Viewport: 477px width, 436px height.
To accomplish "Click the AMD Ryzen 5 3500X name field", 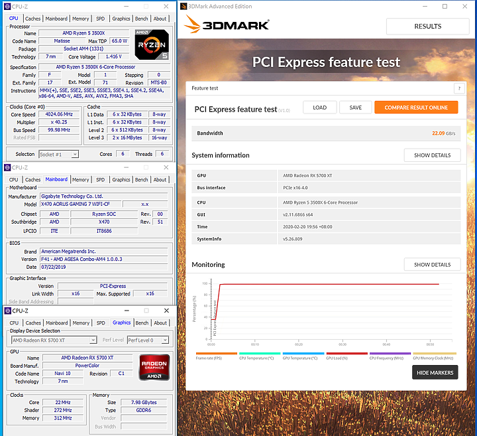I will pos(83,33).
